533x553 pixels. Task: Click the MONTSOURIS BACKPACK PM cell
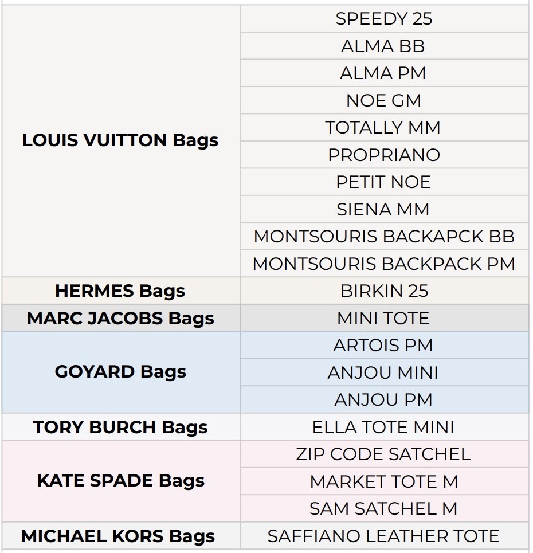pos(383,264)
